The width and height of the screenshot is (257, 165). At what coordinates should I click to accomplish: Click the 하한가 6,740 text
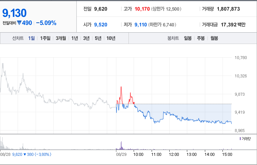[x=162, y=25]
